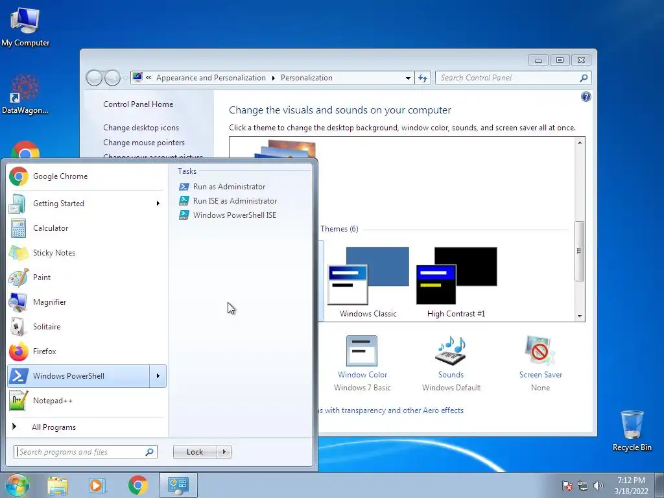Viewport: 664px width, 498px height.
Task: Open Change desktop icons link
Action: click(x=141, y=128)
